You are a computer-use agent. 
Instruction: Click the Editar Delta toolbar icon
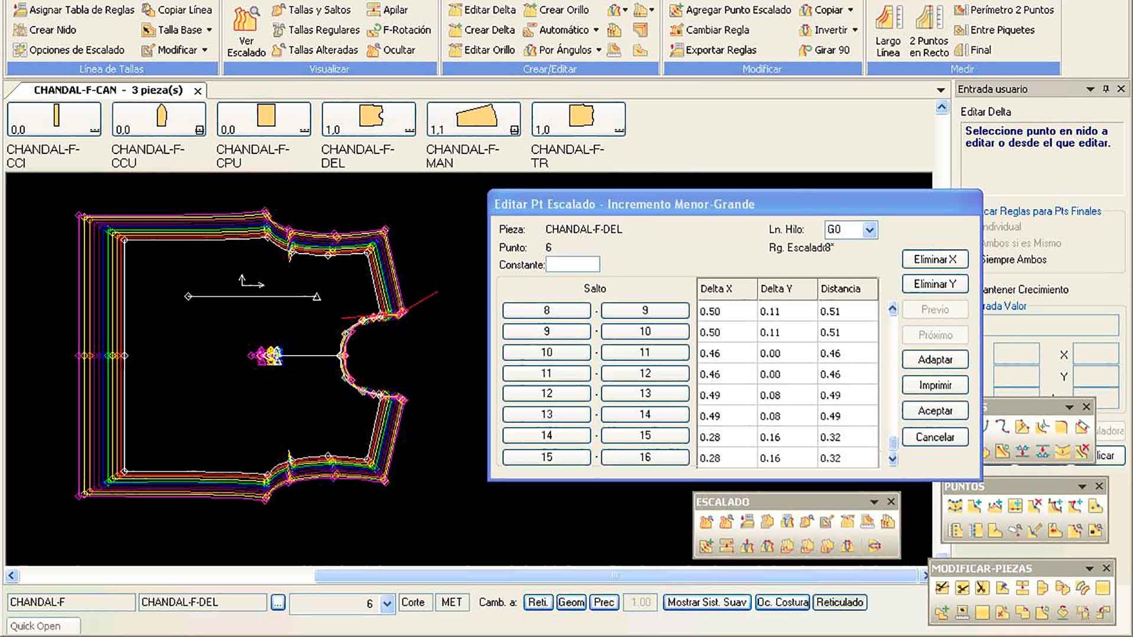[455, 10]
